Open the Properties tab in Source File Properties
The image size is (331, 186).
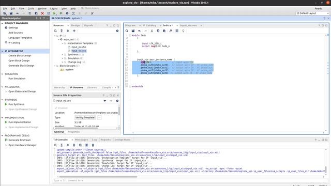(73, 132)
